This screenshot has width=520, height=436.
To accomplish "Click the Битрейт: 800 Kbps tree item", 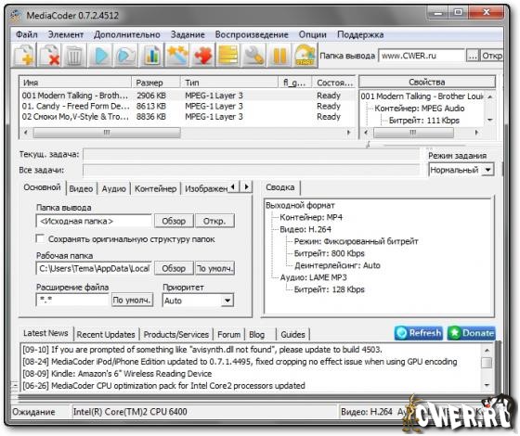I will (x=329, y=253).
